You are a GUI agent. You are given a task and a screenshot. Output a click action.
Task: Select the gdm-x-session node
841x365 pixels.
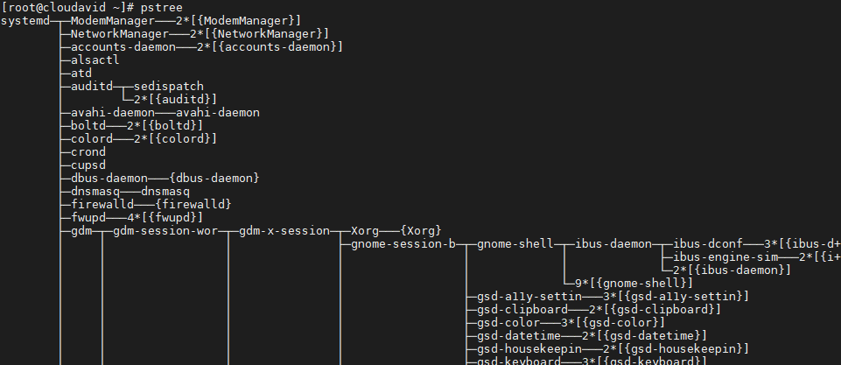tap(284, 231)
